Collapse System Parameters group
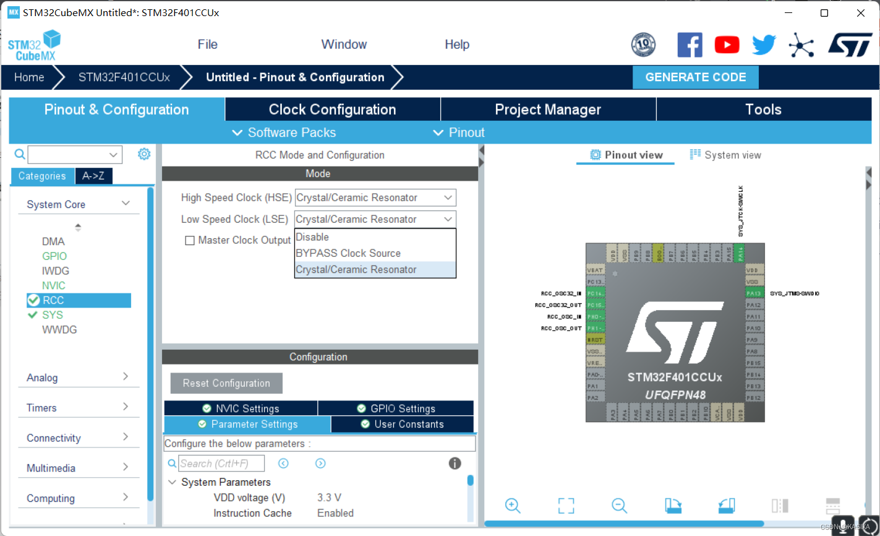Image resolution: width=880 pixels, height=536 pixels. (173, 482)
